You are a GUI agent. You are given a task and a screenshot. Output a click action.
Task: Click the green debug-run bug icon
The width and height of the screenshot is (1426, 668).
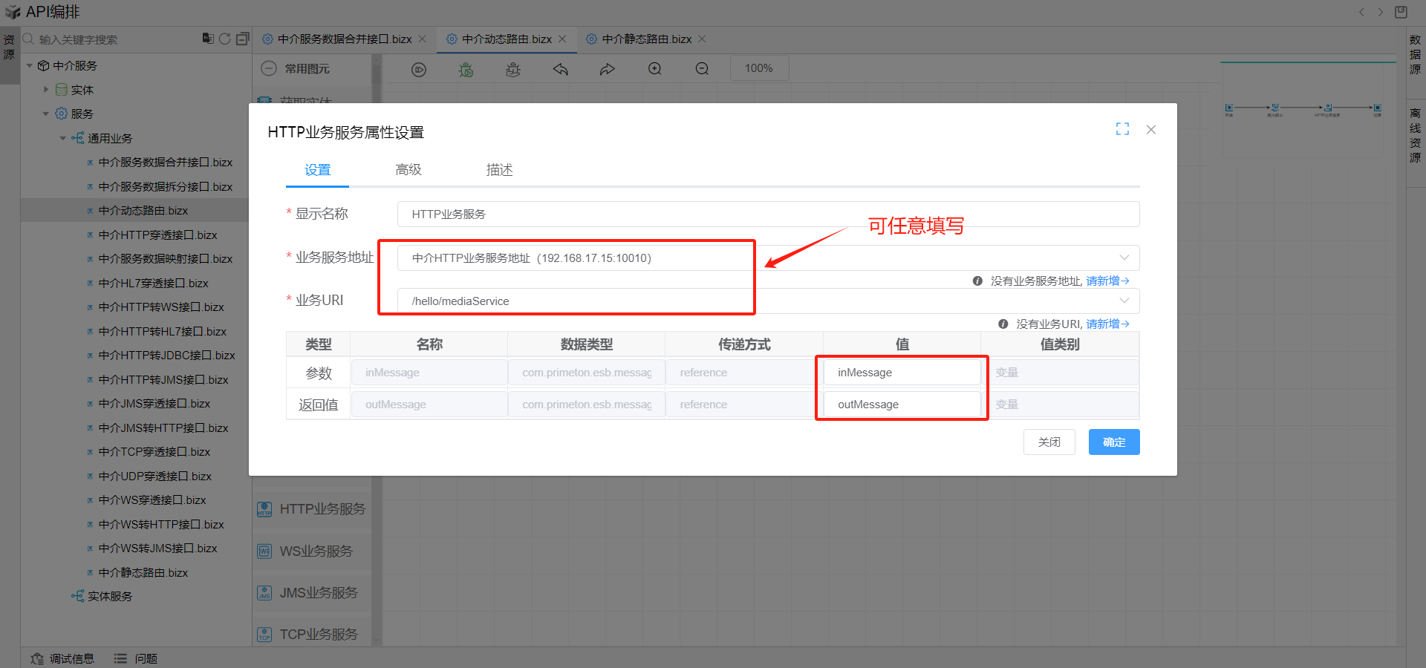click(x=466, y=69)
